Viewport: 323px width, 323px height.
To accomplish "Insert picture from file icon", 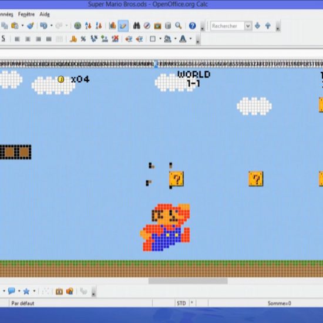I will point(70,291).
